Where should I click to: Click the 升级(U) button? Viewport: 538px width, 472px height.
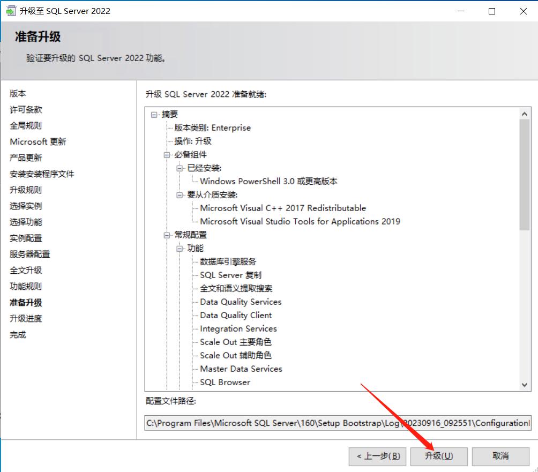[x=439, y=456]
